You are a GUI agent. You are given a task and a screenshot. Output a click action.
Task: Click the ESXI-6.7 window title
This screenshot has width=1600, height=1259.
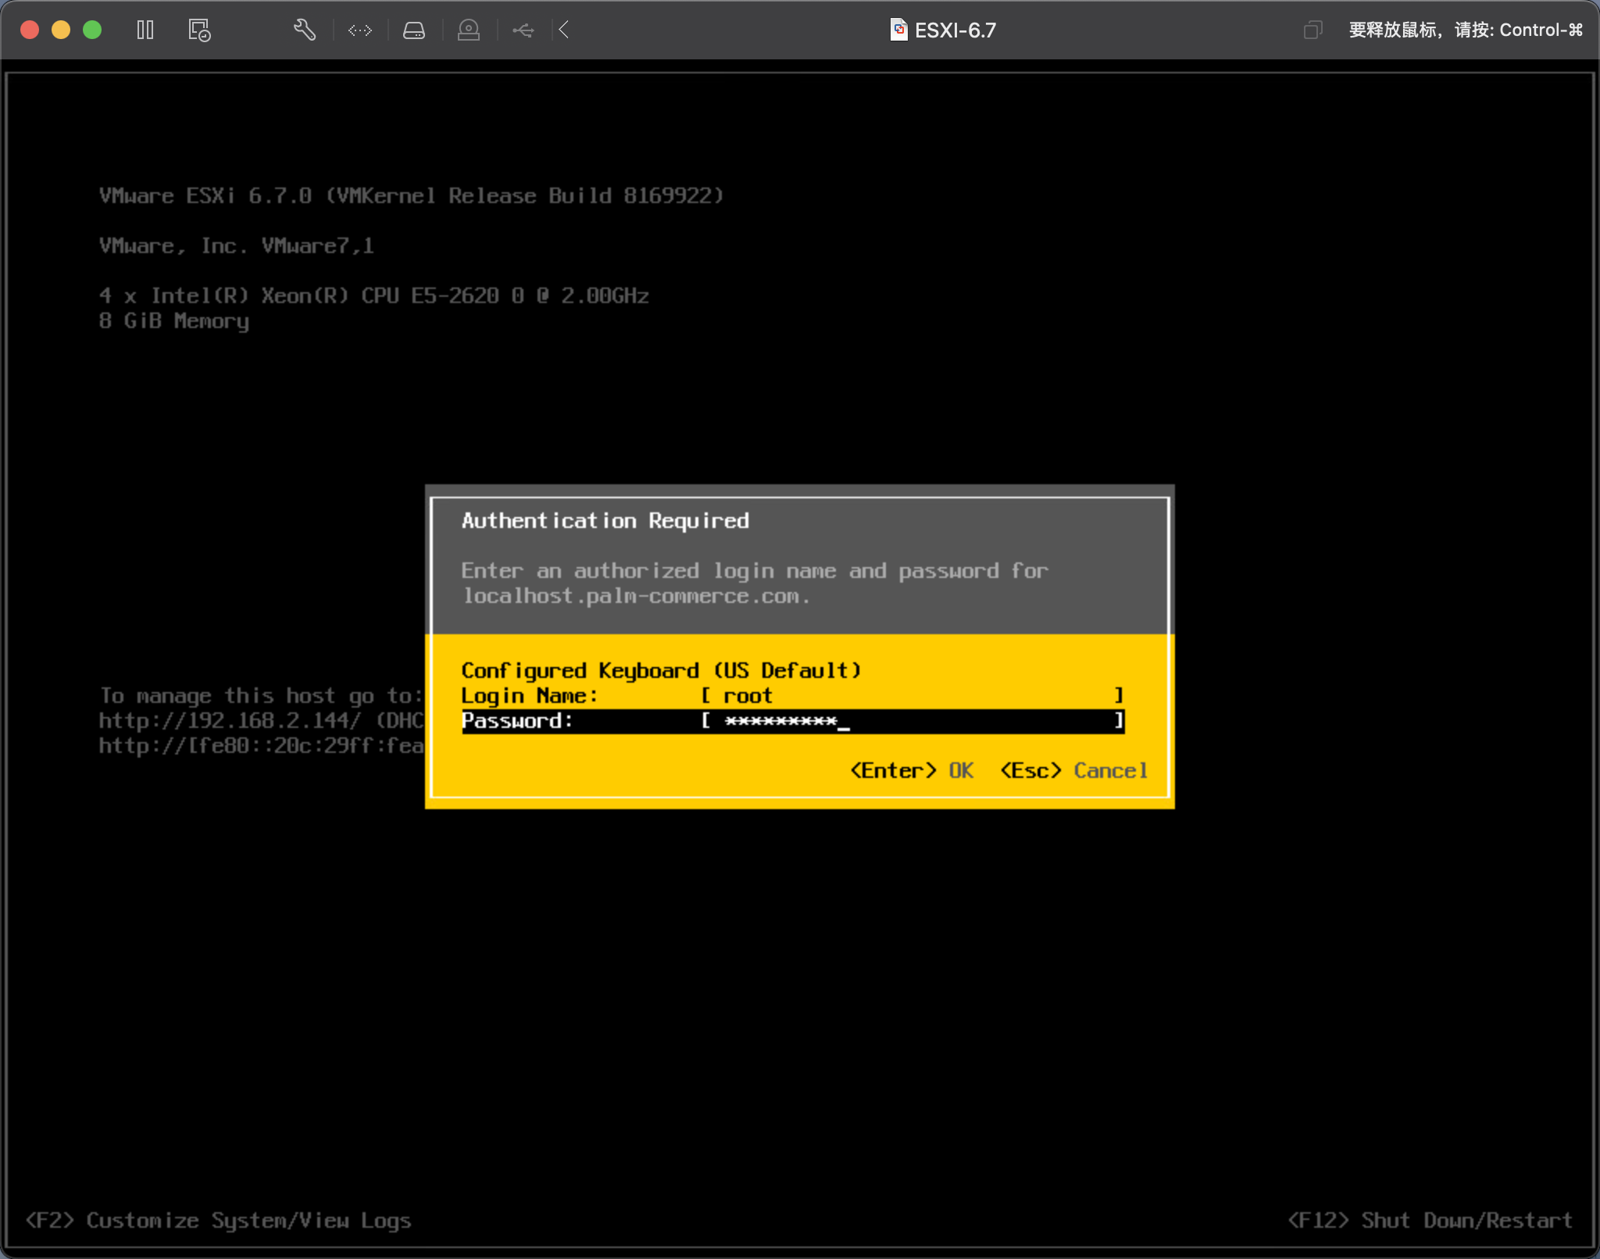955,30
